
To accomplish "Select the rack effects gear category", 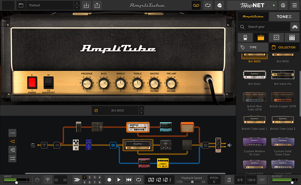I will pyautogui.click(x=292, y=37).
